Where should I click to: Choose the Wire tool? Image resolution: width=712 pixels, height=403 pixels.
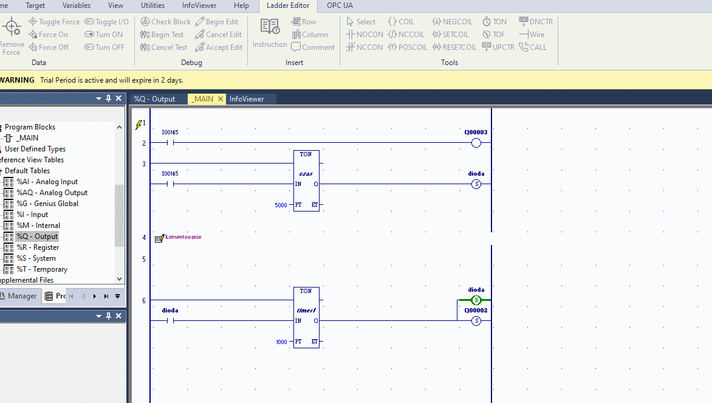(x=532, y=35)
